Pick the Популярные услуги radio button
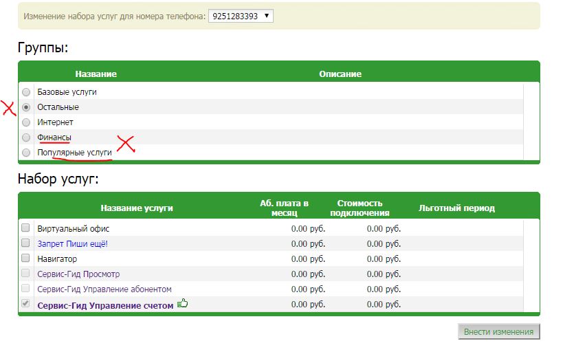Image resolution: width=563 pixels, height=352 pixels. pyautogui.click(x=26, y=153)
